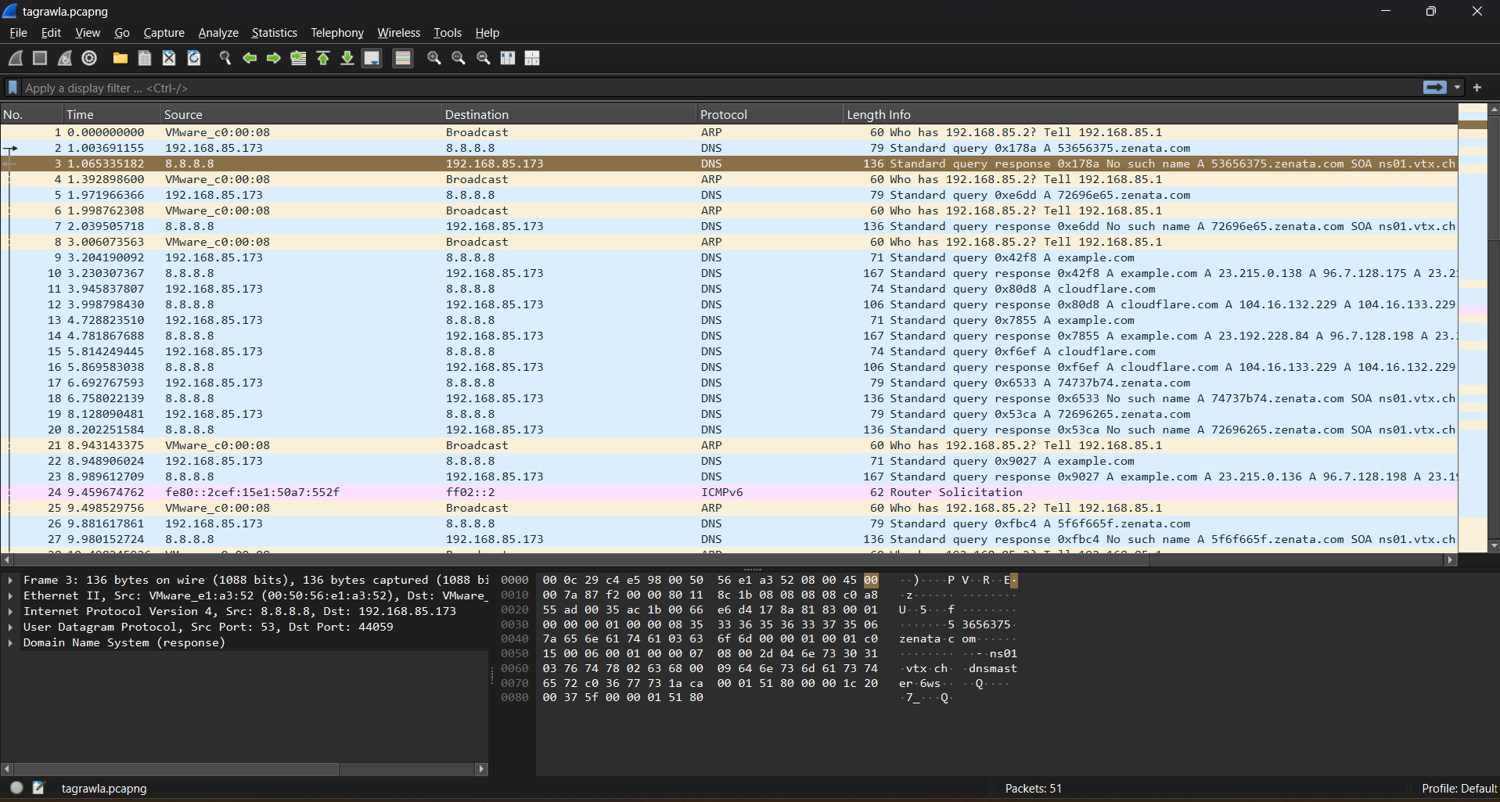Toggle auto-scroll during live capture
Screen dimensions: 1500x802
(372, 58)
